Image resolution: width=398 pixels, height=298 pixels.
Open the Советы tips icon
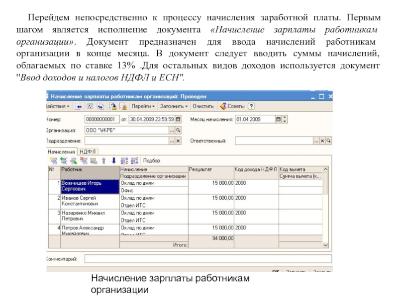click(223, 106)
